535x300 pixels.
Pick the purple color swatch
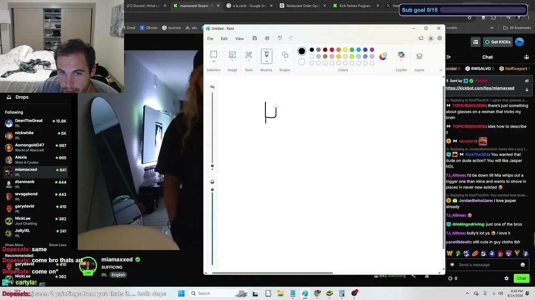tap(372, 50)
